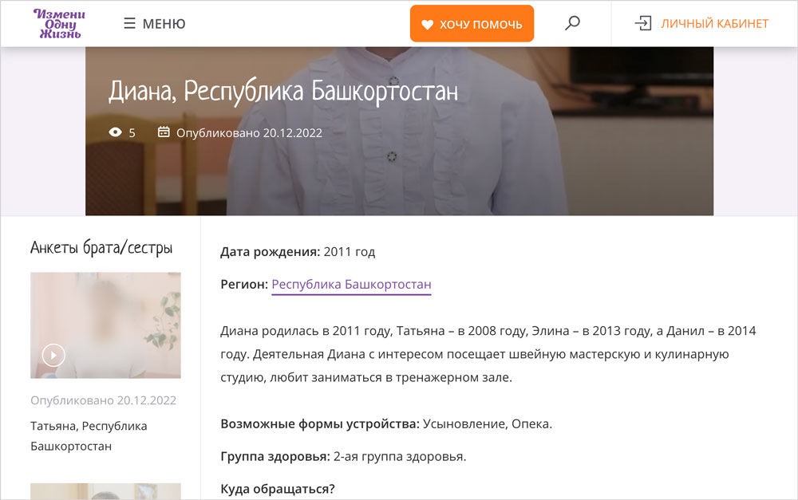The width and height of the screenshot is (798, 500).
Task: Click the Измени Одну Жизнь logo
Action: (58, 24)
